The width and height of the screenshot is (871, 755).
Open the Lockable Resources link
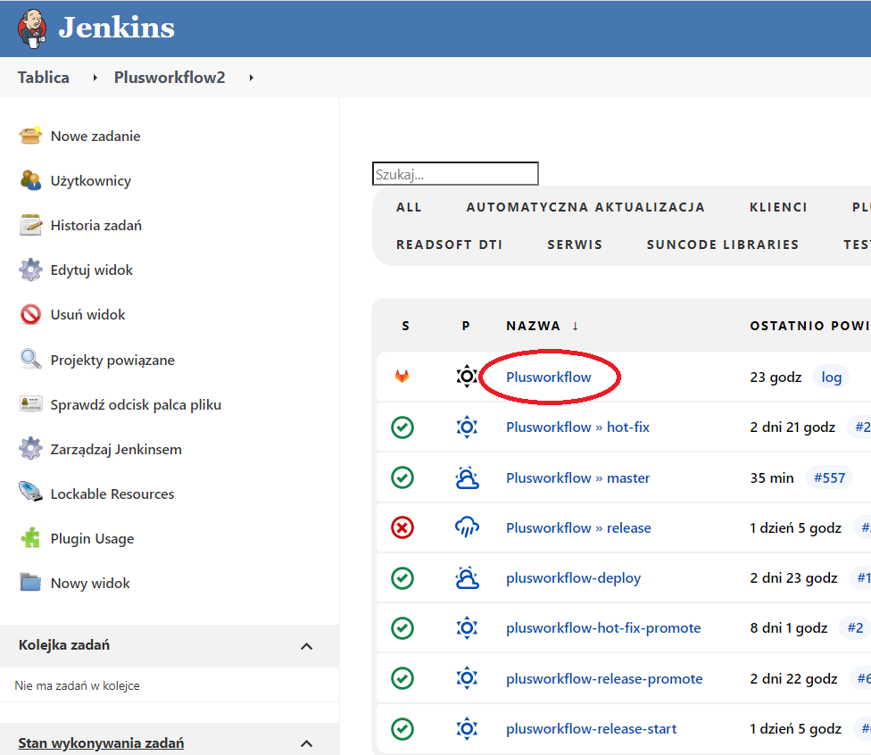tap(112, 494)
